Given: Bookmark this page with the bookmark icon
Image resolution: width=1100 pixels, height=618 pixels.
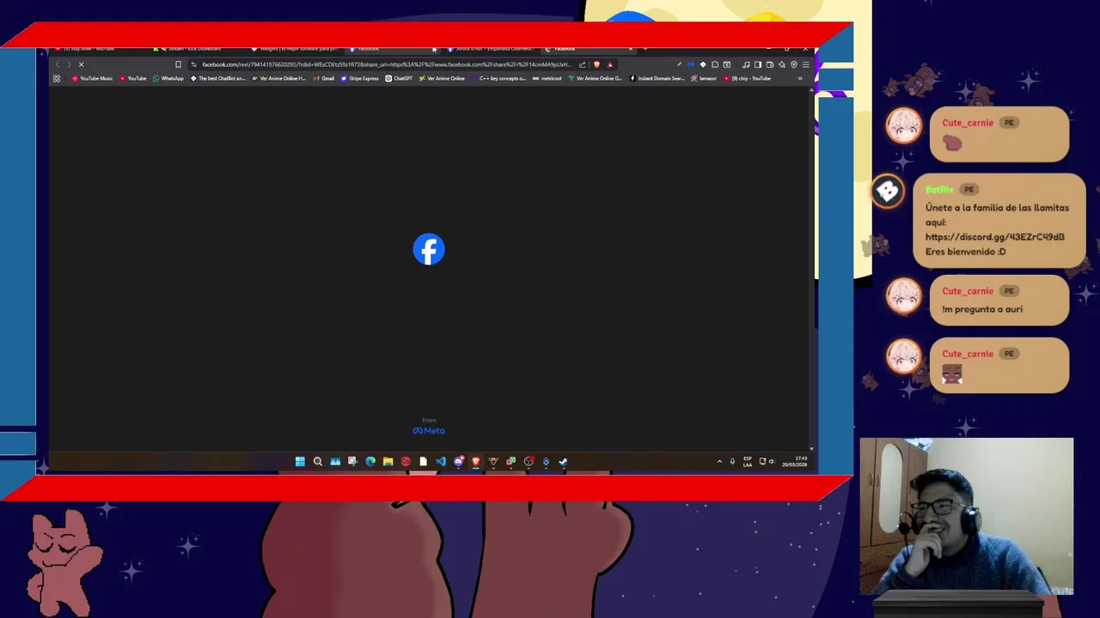Looking at the screenshot, I should tap(178, 64).
